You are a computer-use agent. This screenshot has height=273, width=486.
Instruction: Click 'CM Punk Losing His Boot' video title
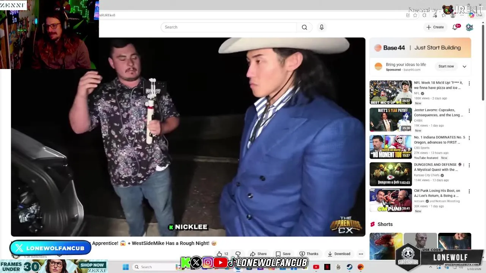tap(437, 193)
